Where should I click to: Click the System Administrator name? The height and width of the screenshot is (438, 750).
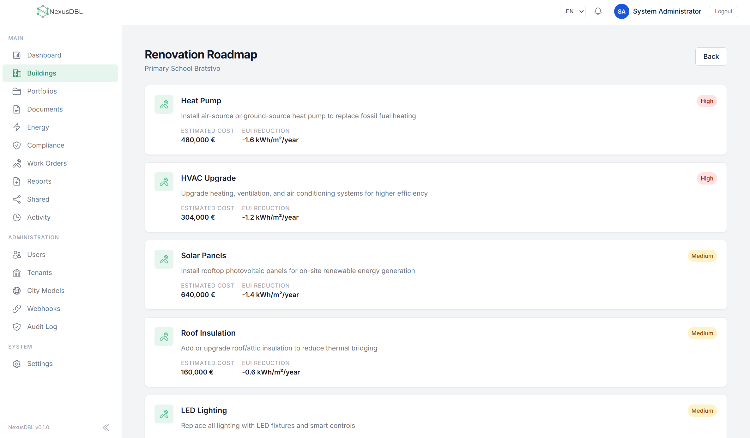pyautogui.click(x=667, y=11)
